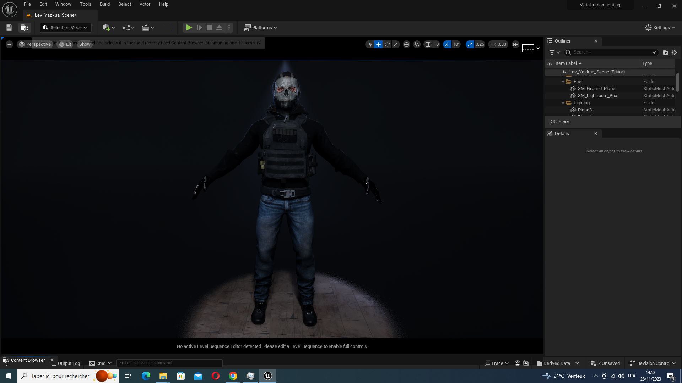Click the Skip frame playback button
The width and height of the screenshot is (682, 383).
click(x=199, y=28)
